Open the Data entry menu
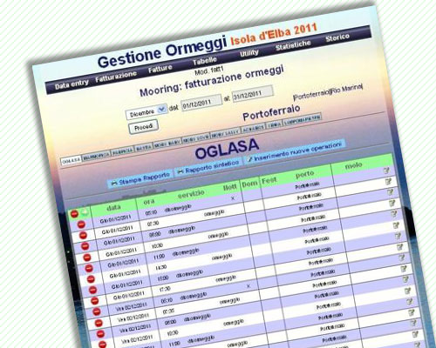 click(72, 84)
